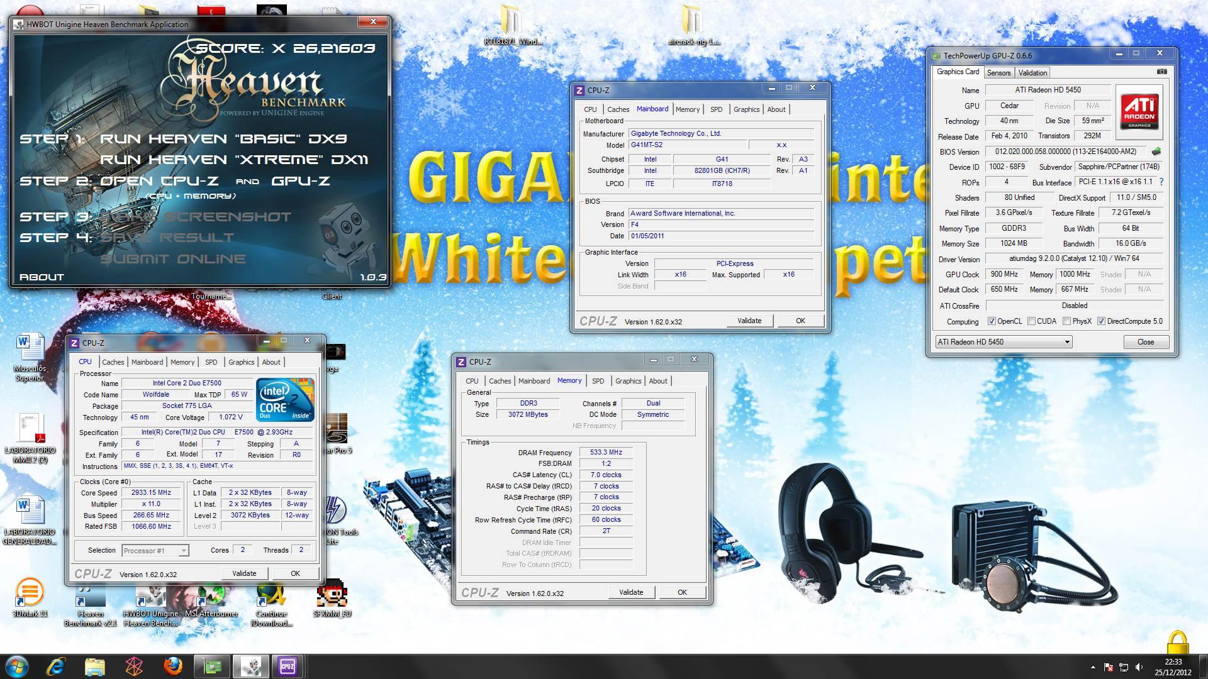Show hidden tray icons arrow
The height and width of the screenshot is (679, 1208).
click(1093, 667)
